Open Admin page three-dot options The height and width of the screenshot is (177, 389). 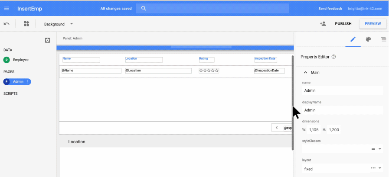pos(28,82)
